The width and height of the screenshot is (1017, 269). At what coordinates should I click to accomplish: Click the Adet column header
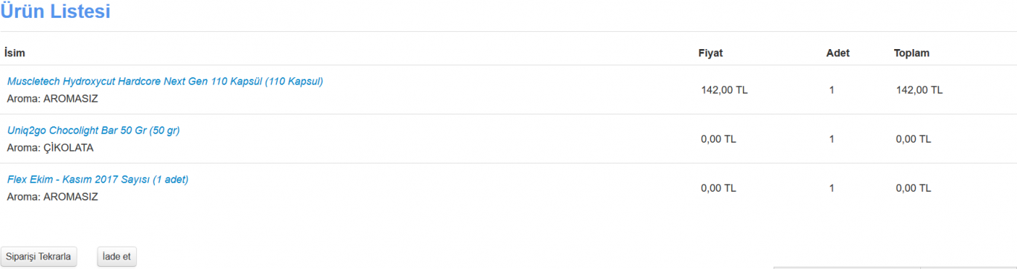pyautogui.click(x=838, y=53)
